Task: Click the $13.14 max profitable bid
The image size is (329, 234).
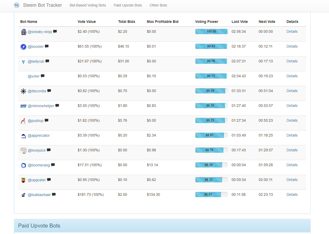Action: tap(152, 165)
